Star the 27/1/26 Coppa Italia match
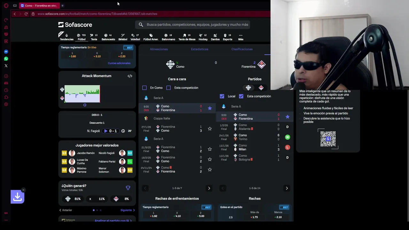This screenshot has width=409, height=230. point(210,129)
